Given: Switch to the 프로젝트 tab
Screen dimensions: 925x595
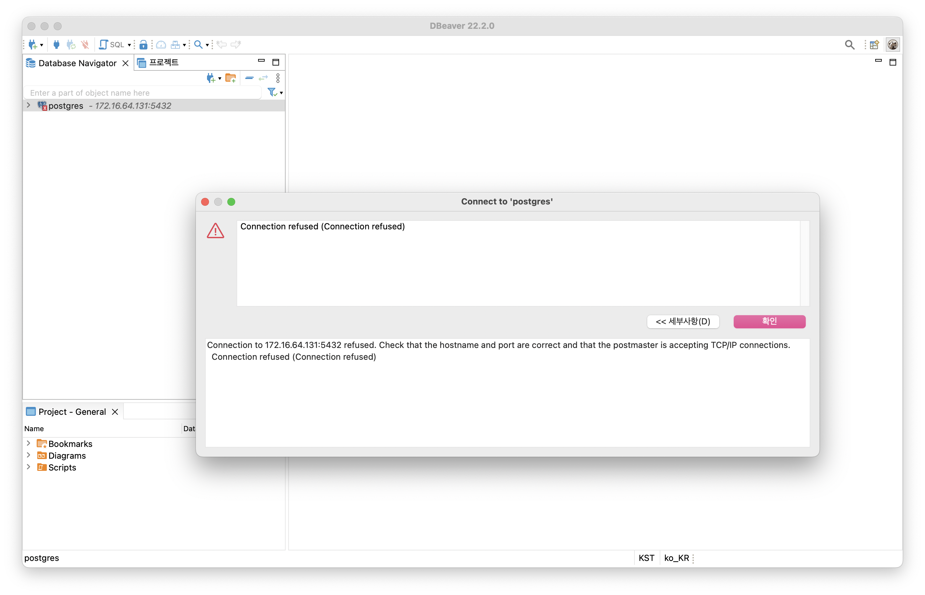Looking at the screenshot, I should (x=163, y=63).
